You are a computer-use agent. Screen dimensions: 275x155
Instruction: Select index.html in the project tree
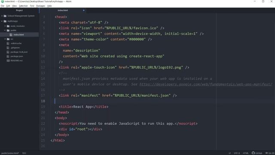pos(18,35)
